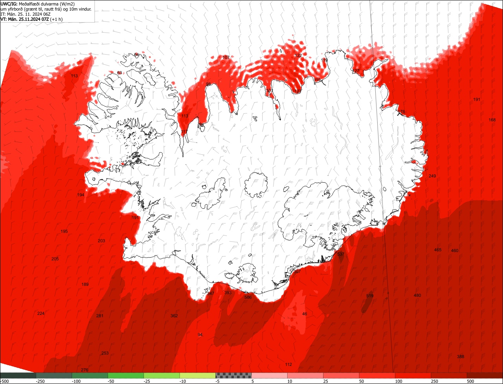Click the map value '63'

pyautogui.click(x=119, y=73)
